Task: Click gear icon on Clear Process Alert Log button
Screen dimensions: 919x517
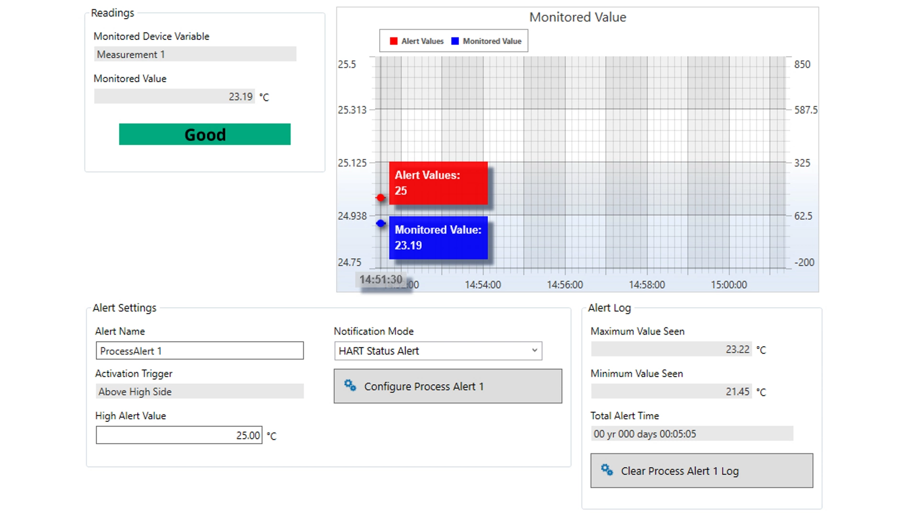Action: pos(607,470)
